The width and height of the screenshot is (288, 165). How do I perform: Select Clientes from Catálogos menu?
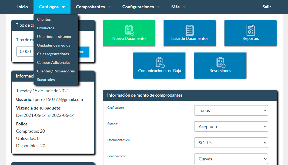tap(44, 19)
